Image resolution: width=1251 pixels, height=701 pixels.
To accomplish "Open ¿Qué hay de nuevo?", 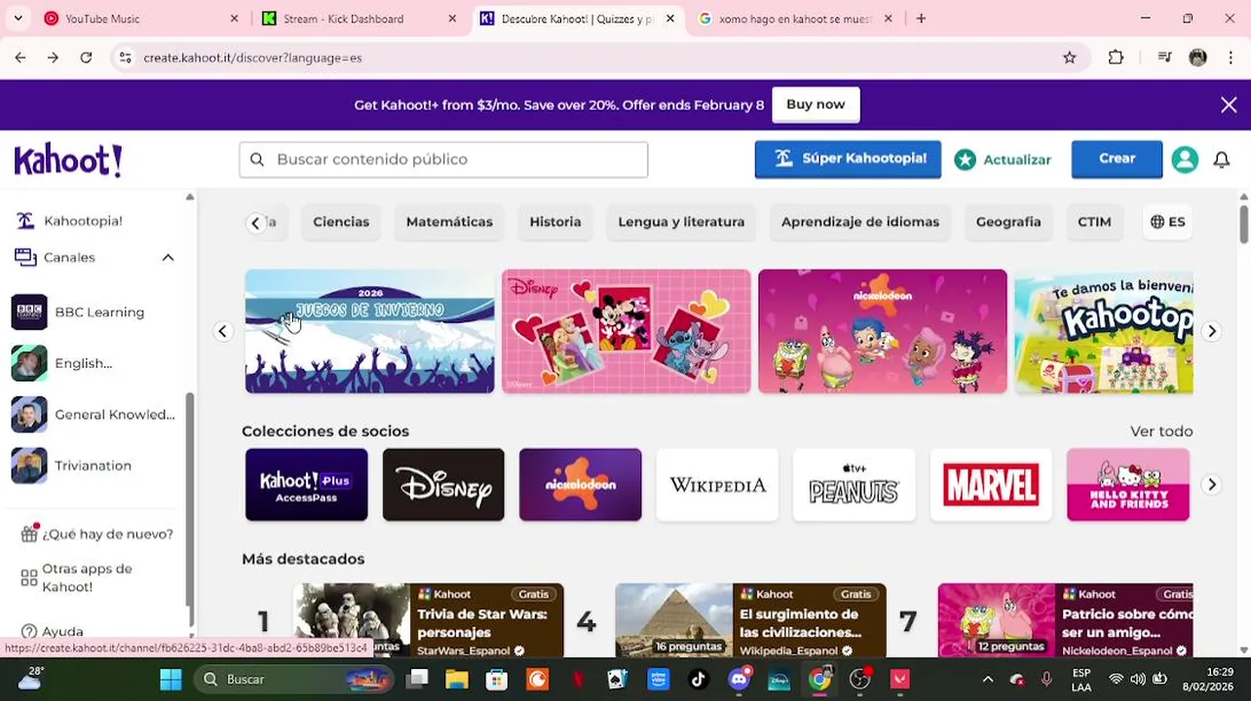I will click(x=96, y=534).
